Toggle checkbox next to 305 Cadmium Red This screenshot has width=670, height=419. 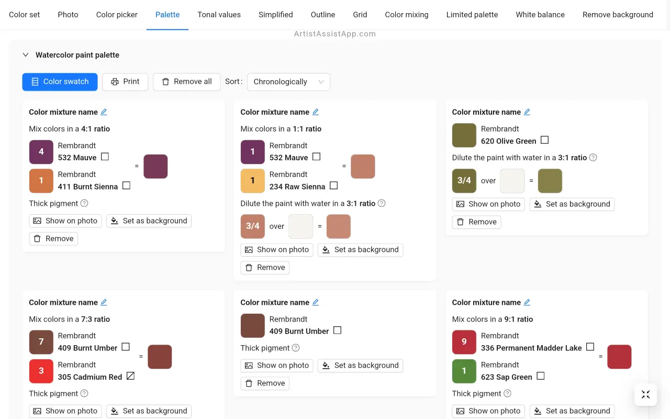[130, 376]
